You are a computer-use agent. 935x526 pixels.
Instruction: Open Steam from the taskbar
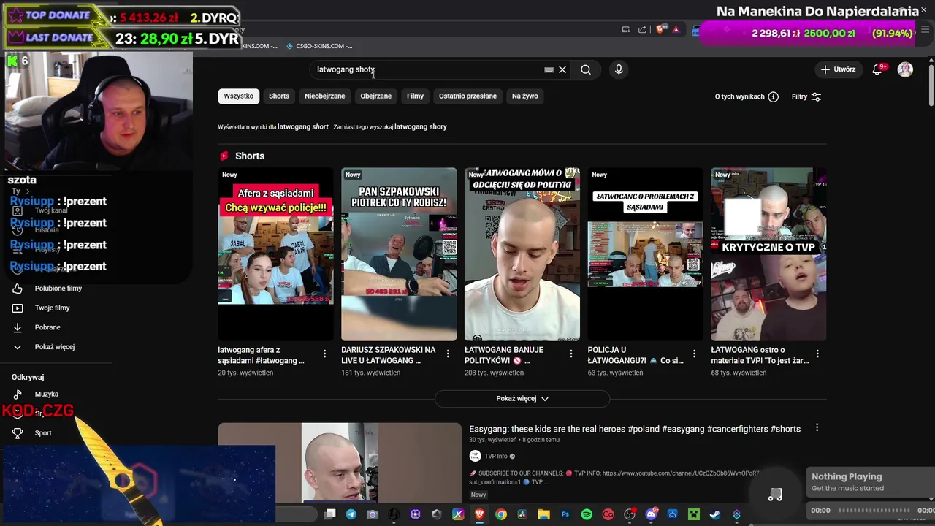point(714,514)
